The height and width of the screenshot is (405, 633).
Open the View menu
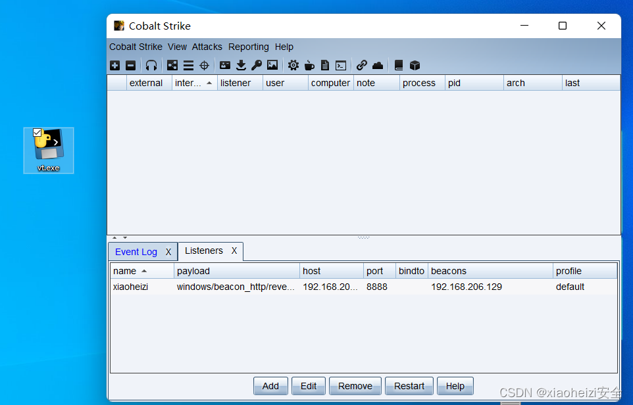pyautogui.click(x=177, y=47)
